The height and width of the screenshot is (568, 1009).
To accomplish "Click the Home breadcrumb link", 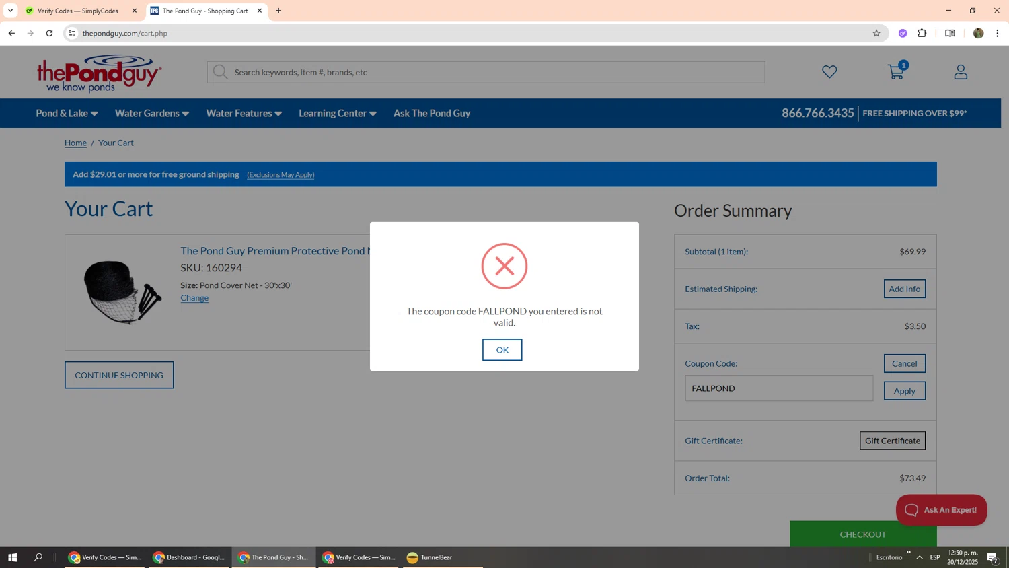I will pyautogui.click(x=75, y=143).
